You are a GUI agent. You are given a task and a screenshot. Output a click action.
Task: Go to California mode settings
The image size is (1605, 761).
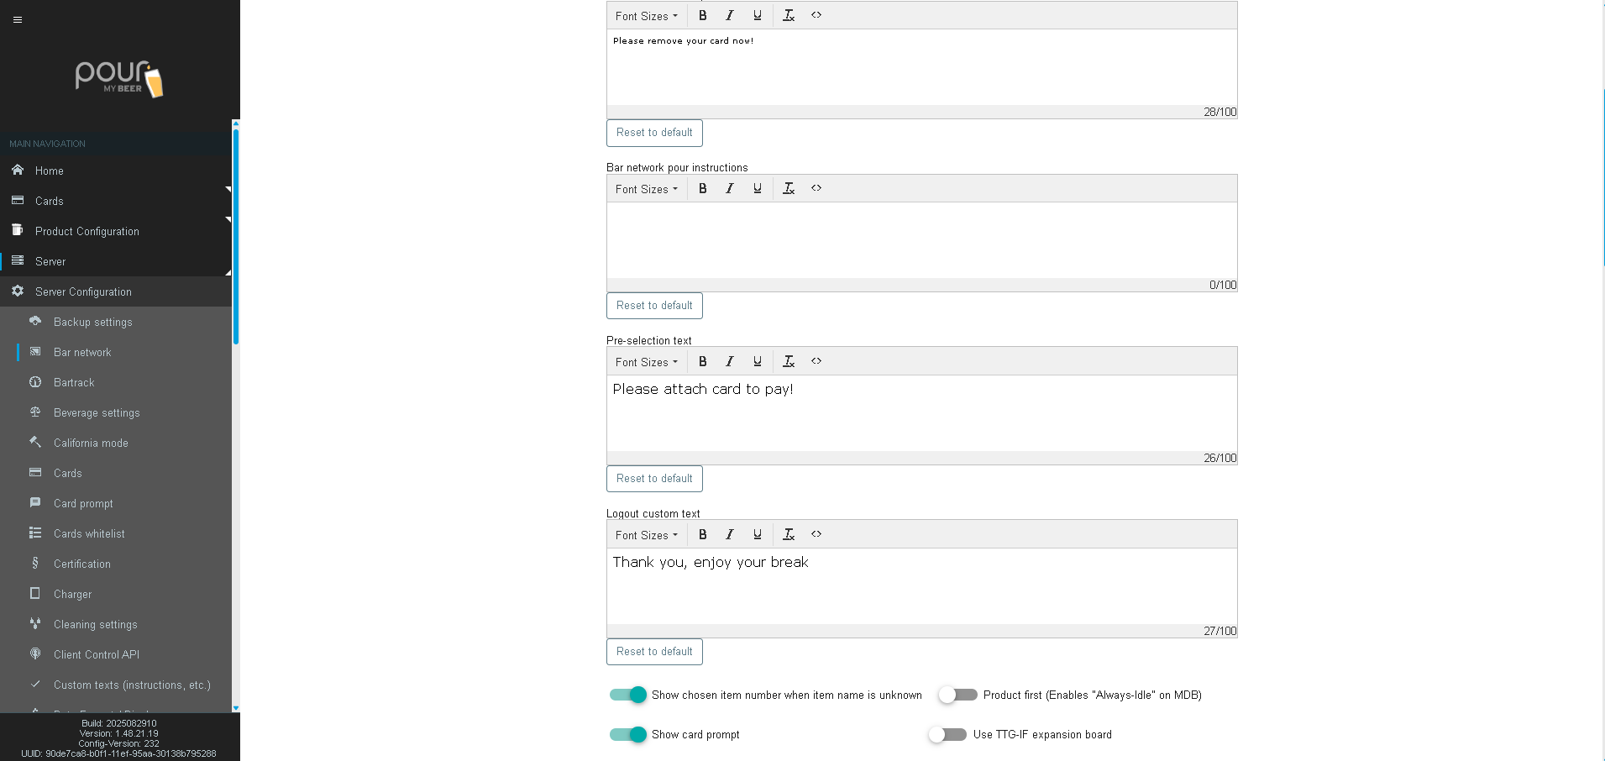pos(91,443)
